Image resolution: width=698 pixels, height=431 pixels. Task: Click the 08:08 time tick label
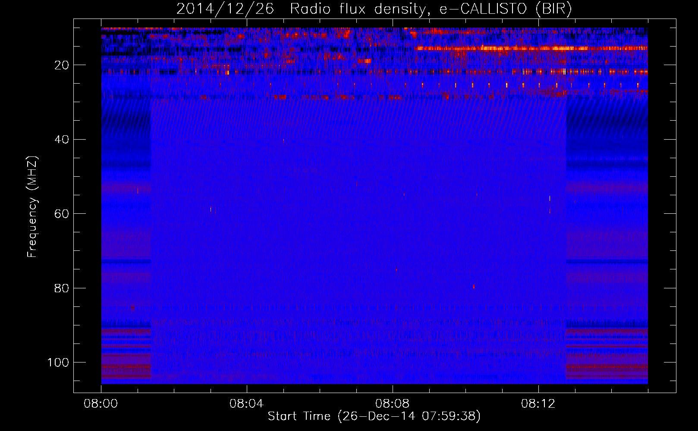(393, 404)
